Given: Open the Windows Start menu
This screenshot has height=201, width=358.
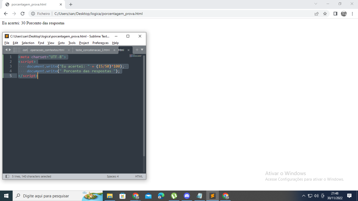Looking at the screenshot, I should pyautogui.click(x=6, y=196).
